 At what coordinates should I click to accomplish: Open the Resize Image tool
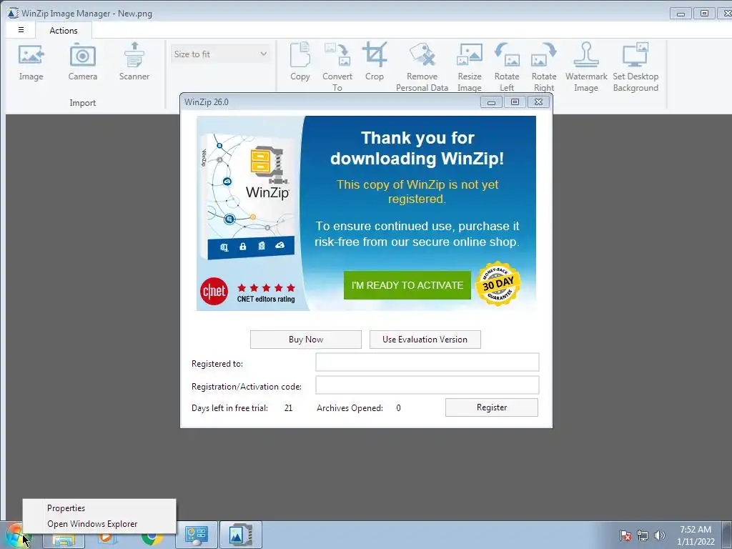[469, 66]
